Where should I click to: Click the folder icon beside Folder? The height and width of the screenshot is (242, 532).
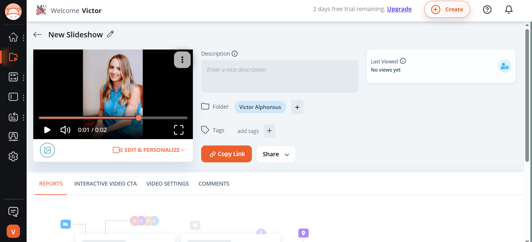point(205,106)
